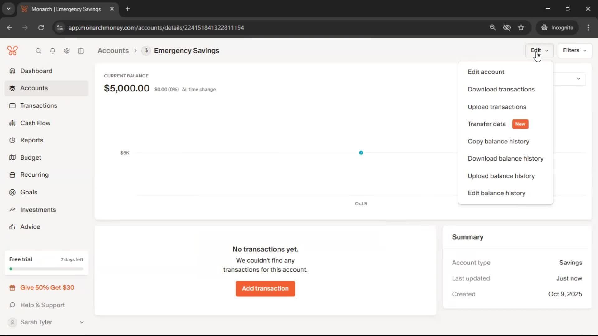This screenshot has height=336, width=598.
Task: Go to Cash Flow page
Action: 35,123
